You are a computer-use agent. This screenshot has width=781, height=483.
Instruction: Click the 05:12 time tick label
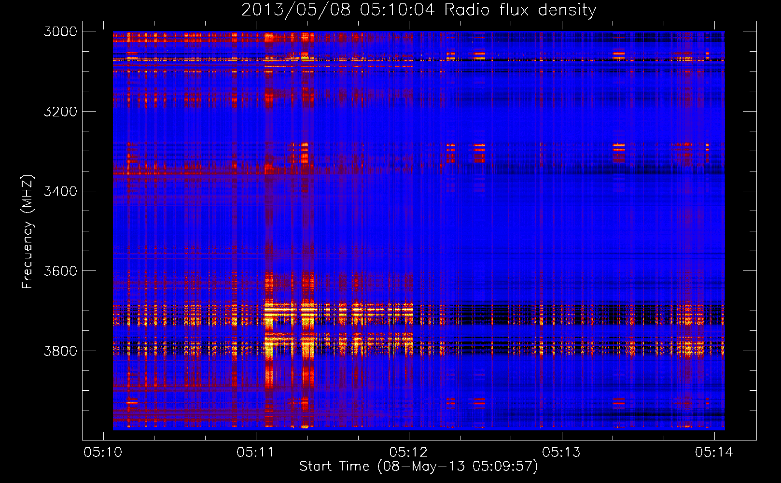(x=408, y=452)
